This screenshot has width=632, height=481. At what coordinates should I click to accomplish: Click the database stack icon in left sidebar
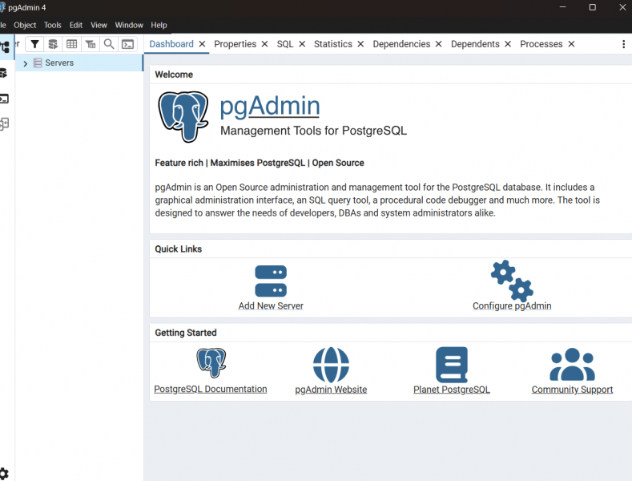click(3, 73)
